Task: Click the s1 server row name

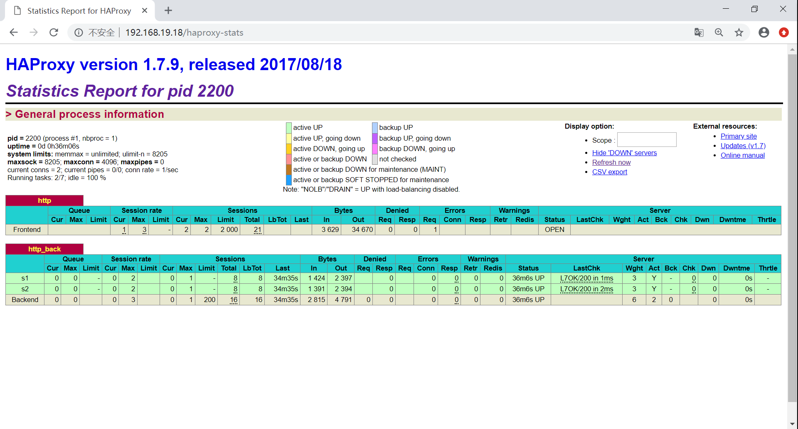Action: 25,278
